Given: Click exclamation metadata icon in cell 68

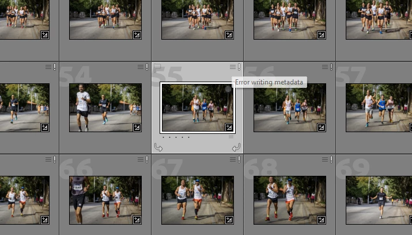Looking at the screenshot, I should coord(331,159).
